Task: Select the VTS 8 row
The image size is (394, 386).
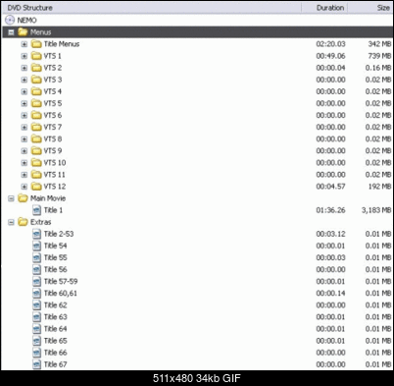Action: click(x=197, y=138)
